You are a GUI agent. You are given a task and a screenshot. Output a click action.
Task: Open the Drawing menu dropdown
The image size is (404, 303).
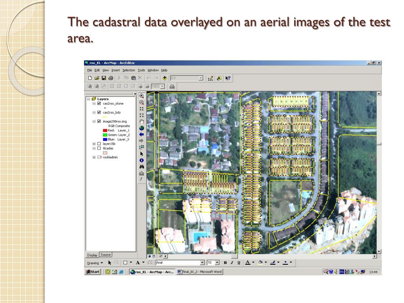pyautogui.click(x=95, y=263)
